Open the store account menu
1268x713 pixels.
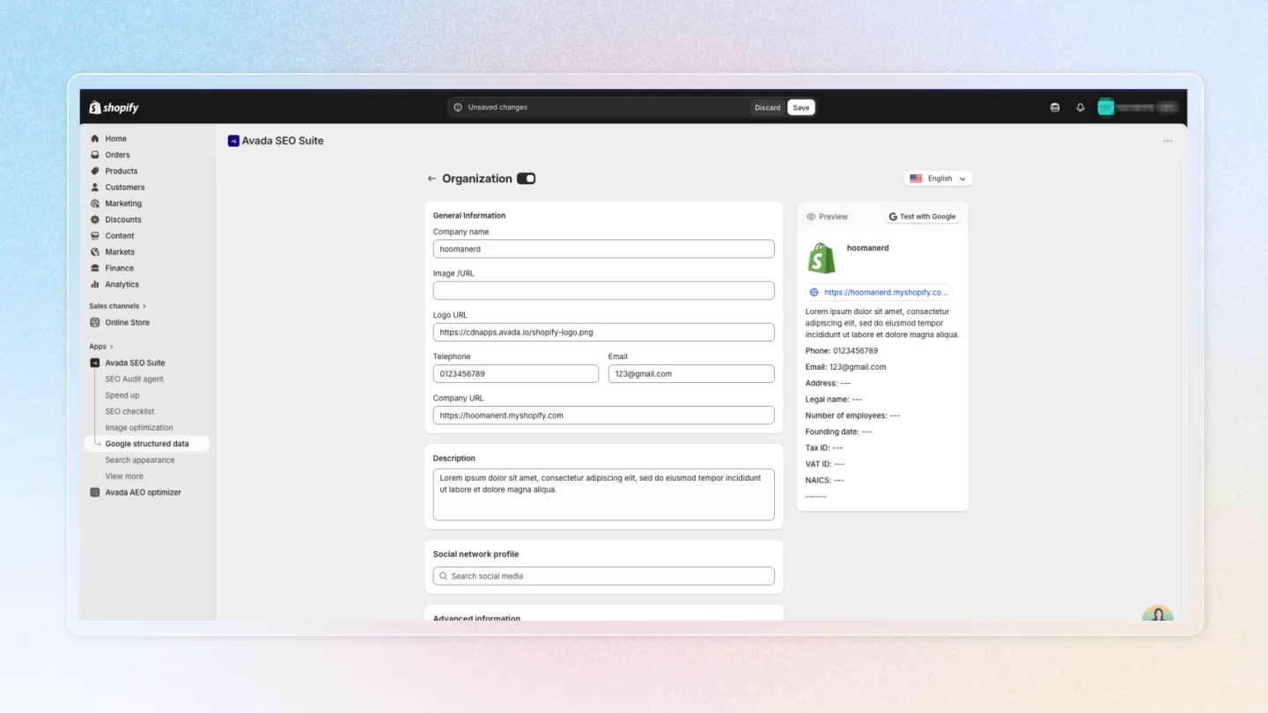click(x=1138, y=107)
